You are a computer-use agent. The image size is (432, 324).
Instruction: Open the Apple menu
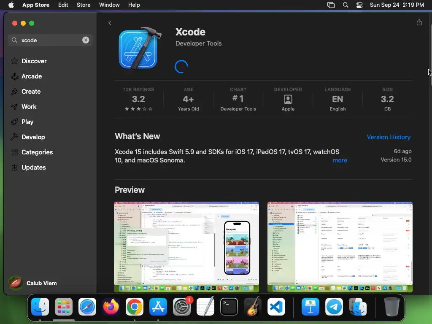(x=11, y=5)
